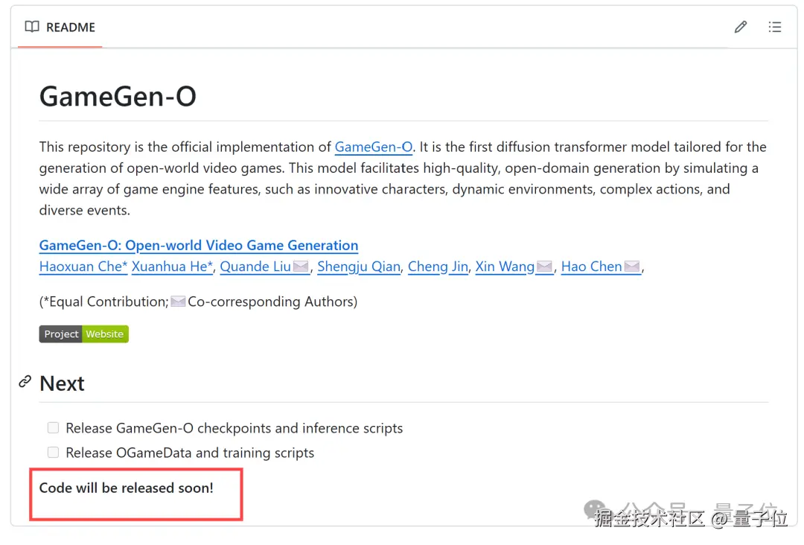Click the pencil edit README icon
This screenshot has width=804, height=545.
[x=740, y=28]
